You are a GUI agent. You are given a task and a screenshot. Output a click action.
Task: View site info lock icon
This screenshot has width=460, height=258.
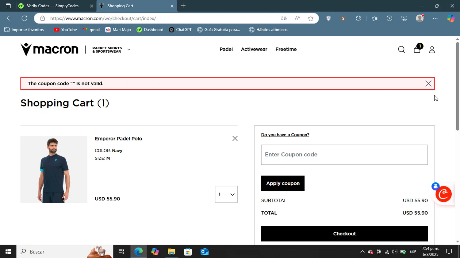tap(43, 18)
